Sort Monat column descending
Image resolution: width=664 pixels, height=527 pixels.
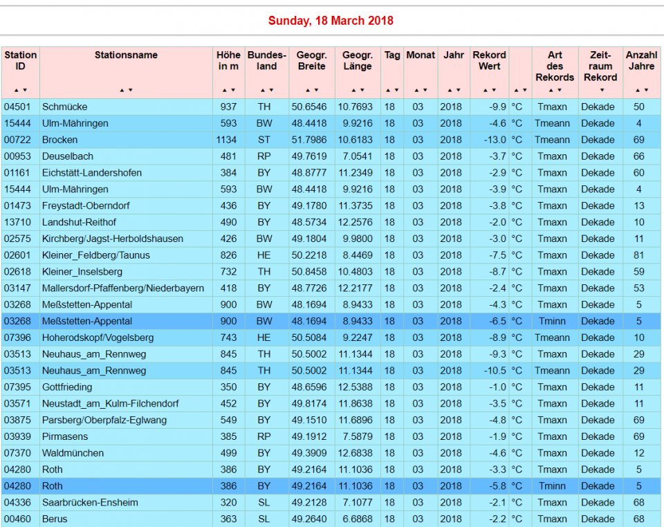(425, 91)
